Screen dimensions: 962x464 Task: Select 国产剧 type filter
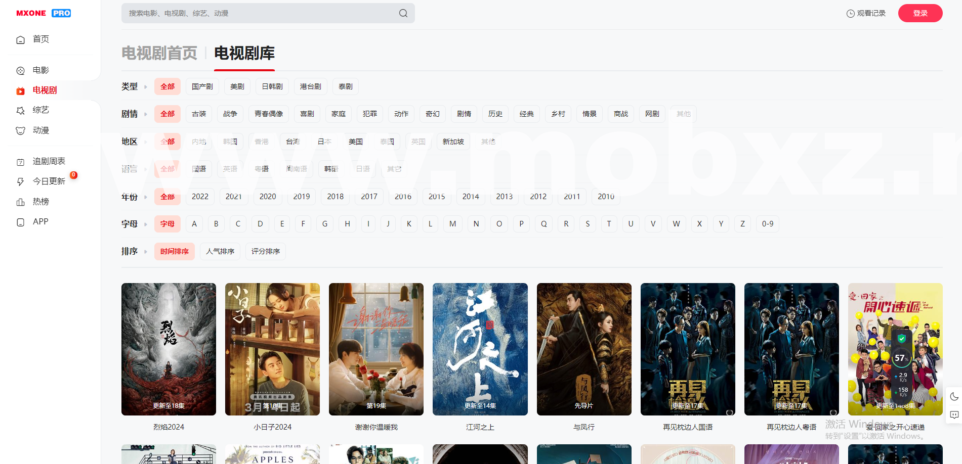coord(202,86)
